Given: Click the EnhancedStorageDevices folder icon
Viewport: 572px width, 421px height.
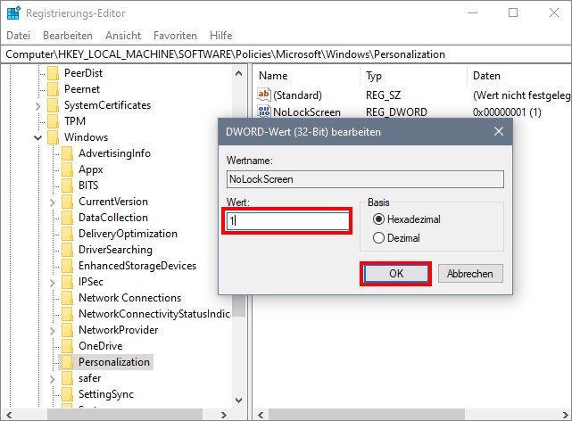Looking at the screenshot, I should [x=68, y=266].
